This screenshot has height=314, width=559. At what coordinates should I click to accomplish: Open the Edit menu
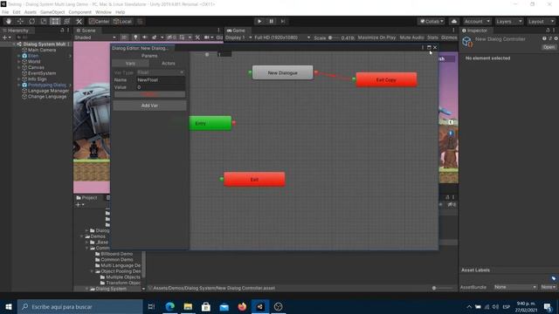[x=17, y=12]
